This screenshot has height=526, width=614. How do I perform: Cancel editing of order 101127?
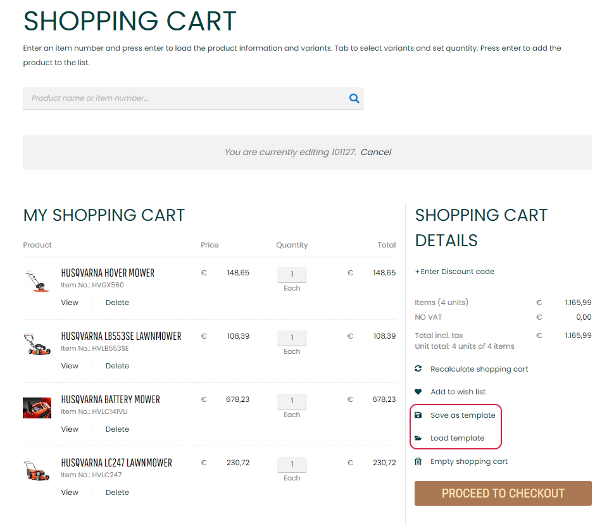pos(376,152)
